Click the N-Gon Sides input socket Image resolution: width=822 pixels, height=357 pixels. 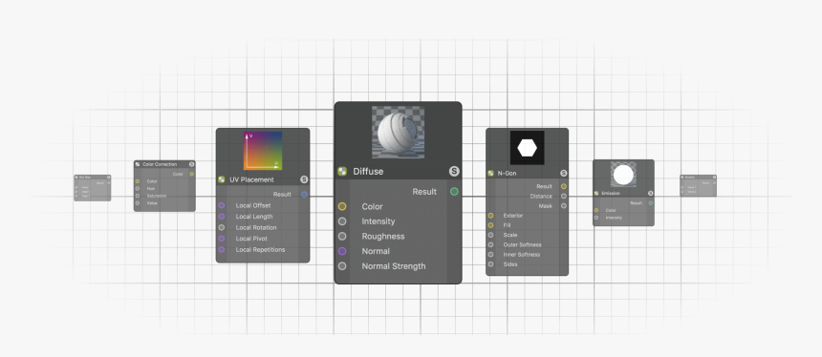490,264
